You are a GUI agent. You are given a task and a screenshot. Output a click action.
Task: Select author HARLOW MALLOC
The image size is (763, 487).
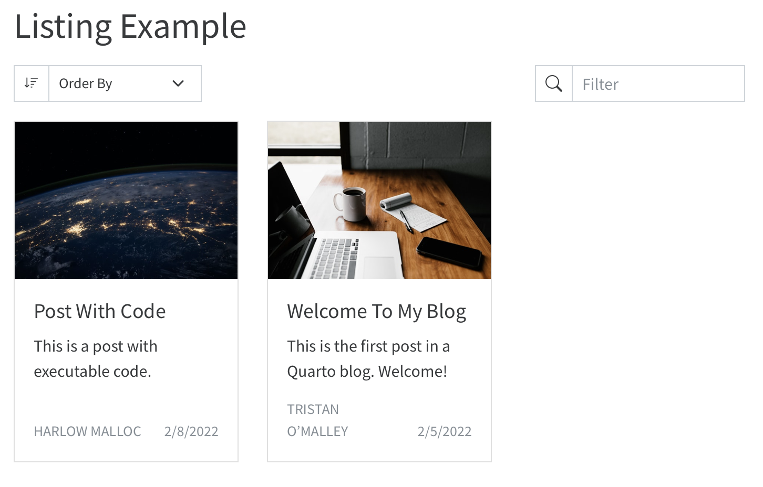tap(87, 431)
